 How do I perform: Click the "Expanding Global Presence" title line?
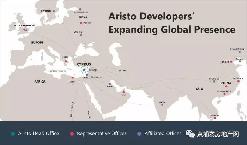point(172,30)
